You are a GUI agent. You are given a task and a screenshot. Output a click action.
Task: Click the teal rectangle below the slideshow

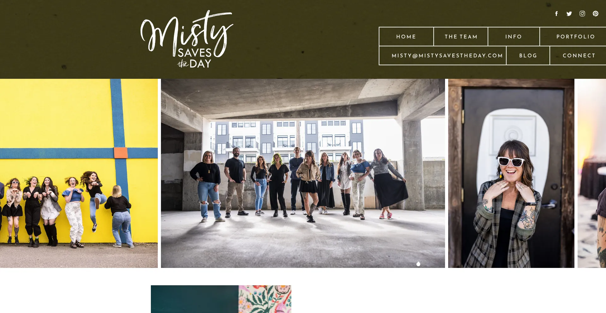point(194,299)
